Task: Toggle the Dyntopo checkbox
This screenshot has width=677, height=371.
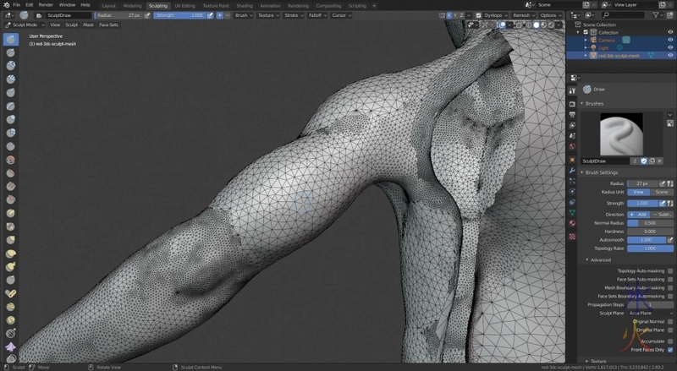Action: 478,15
